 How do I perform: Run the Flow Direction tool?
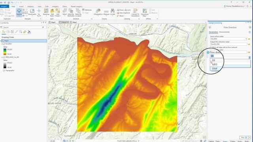click(x=244, y=138)
